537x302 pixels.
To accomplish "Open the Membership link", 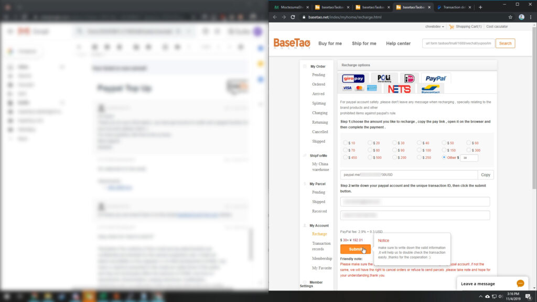I will click(322, 258).
